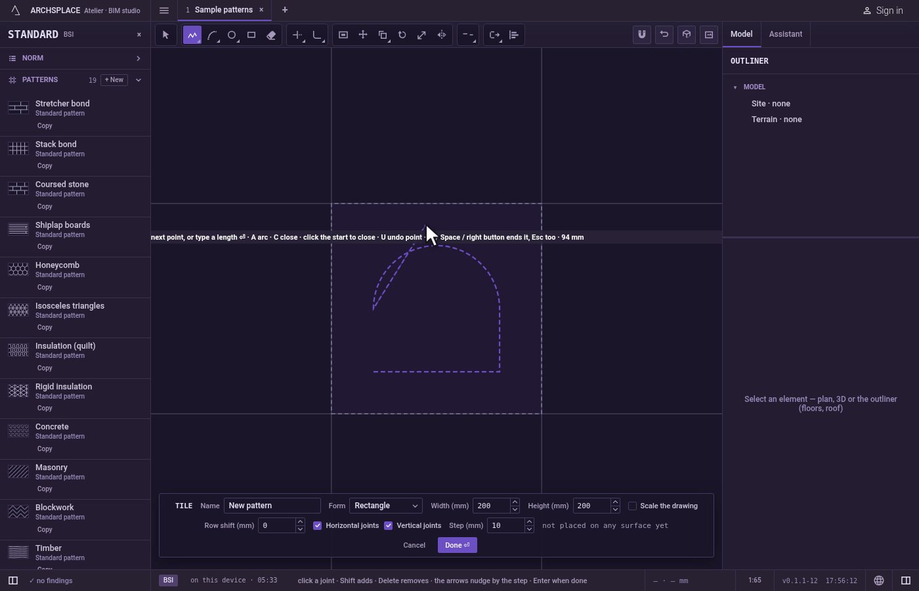Choose the mirror tool
The height and width of the screenshot is (591, 919).
(442, 35)
